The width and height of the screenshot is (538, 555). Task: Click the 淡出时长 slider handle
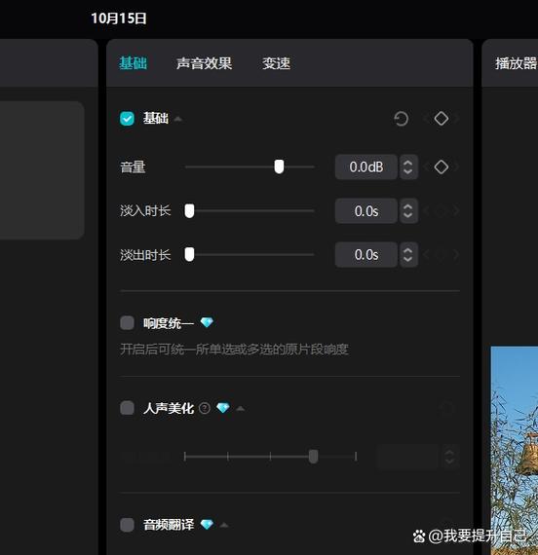pos(190,254)
